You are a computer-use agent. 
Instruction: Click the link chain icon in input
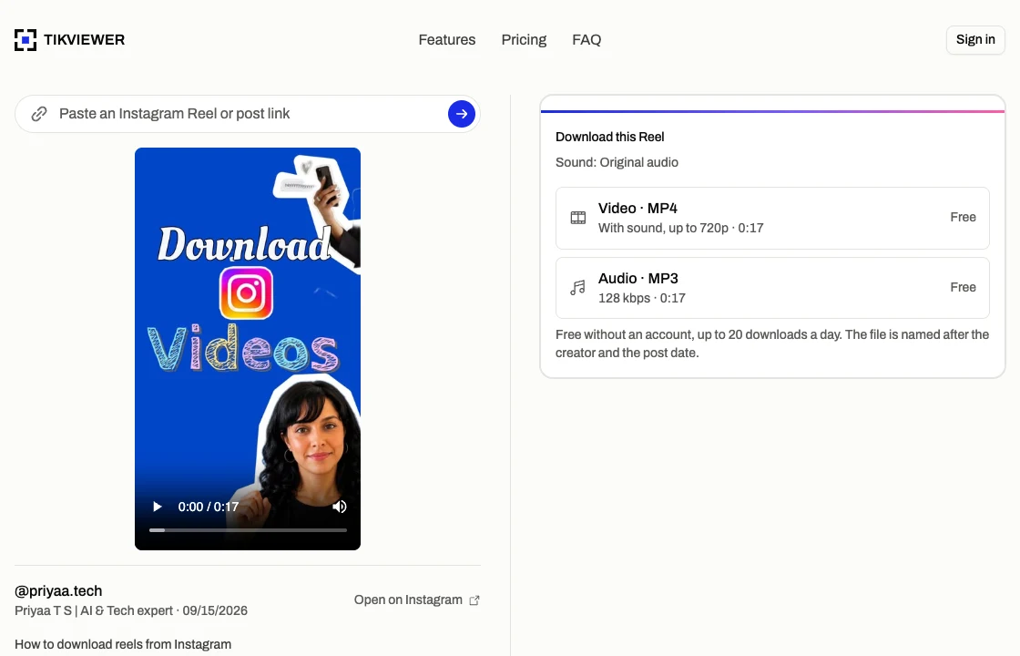(39, 114)
